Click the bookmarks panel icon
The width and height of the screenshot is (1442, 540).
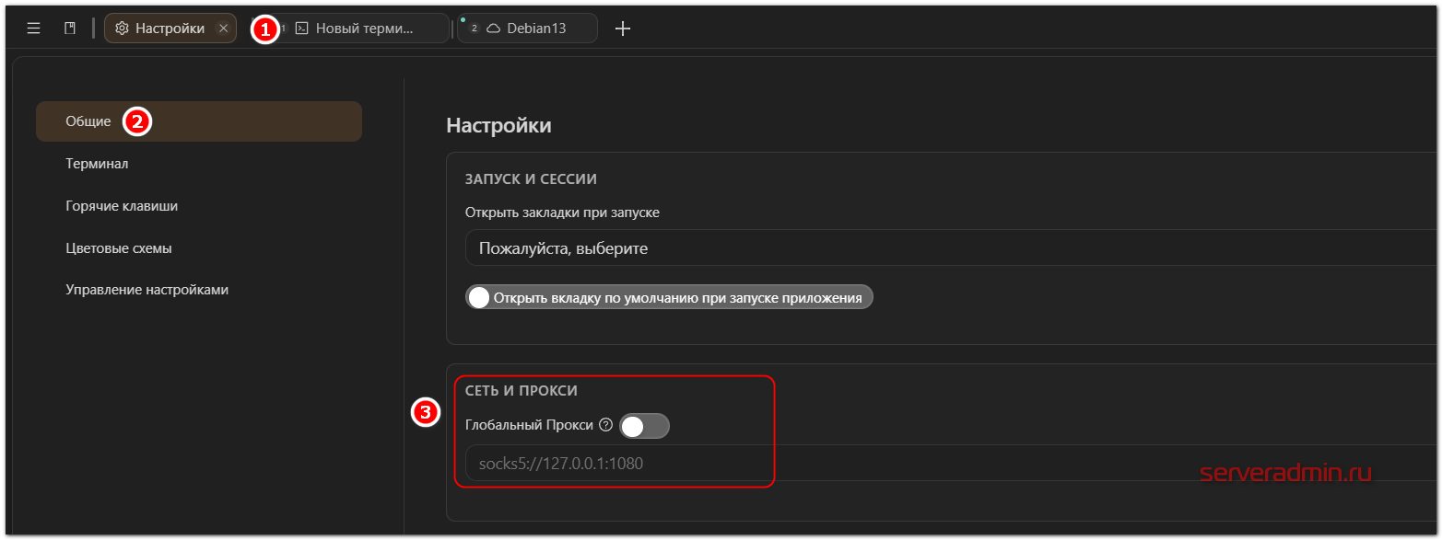(x=70, y=29)
